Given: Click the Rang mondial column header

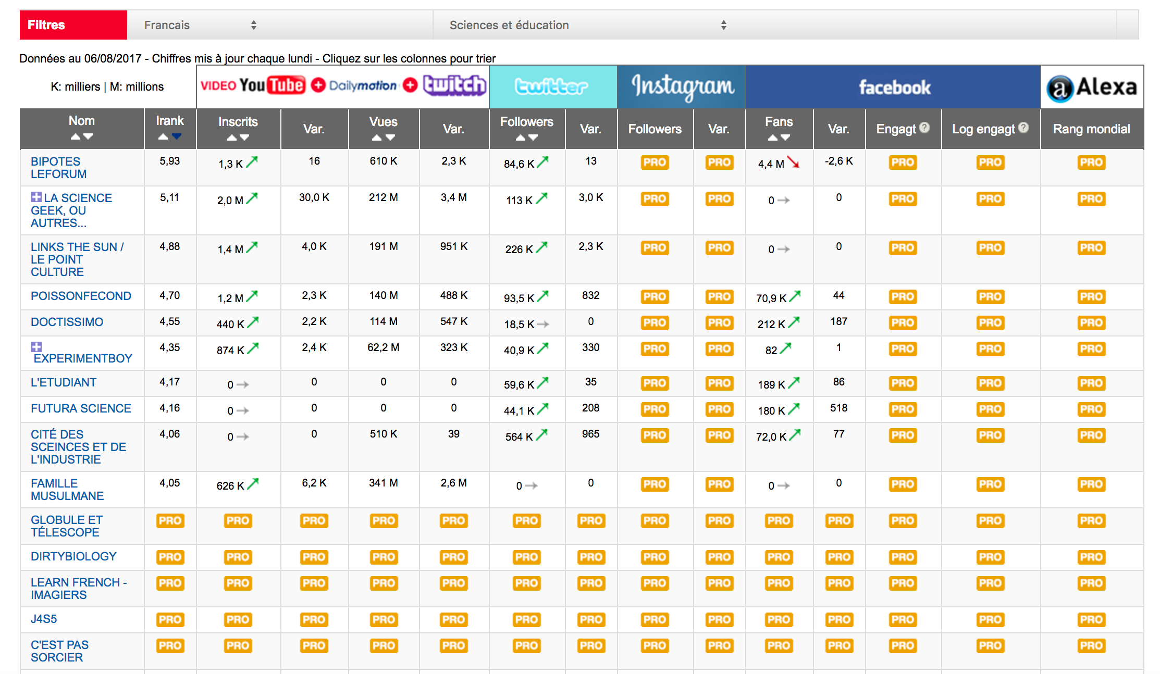Looking at the screenshot, I should [x=1092, y=129].
